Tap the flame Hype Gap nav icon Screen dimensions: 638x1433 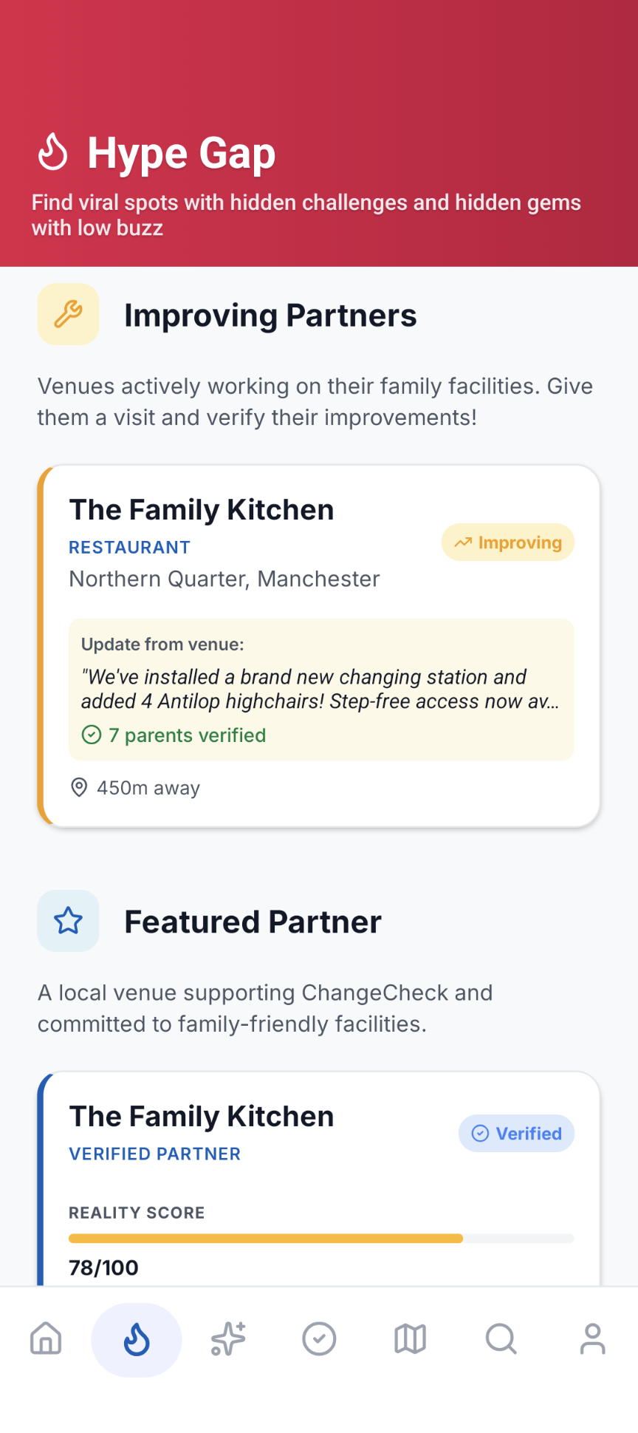[137, 1338]
